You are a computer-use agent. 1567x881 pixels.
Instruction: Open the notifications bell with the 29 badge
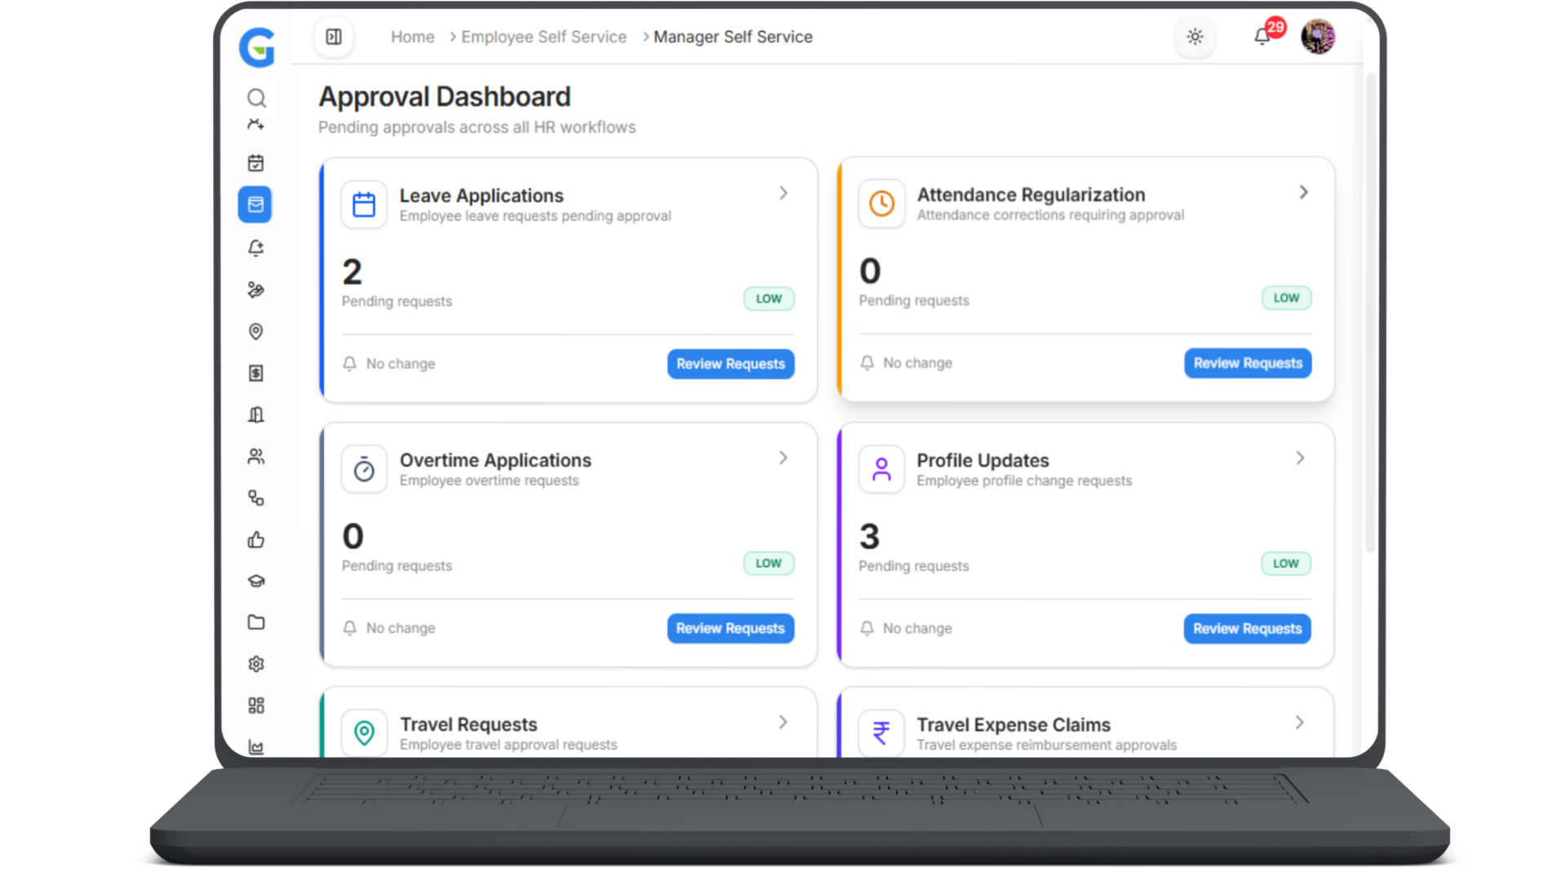pyautogui.click(x=1261, y=37)
